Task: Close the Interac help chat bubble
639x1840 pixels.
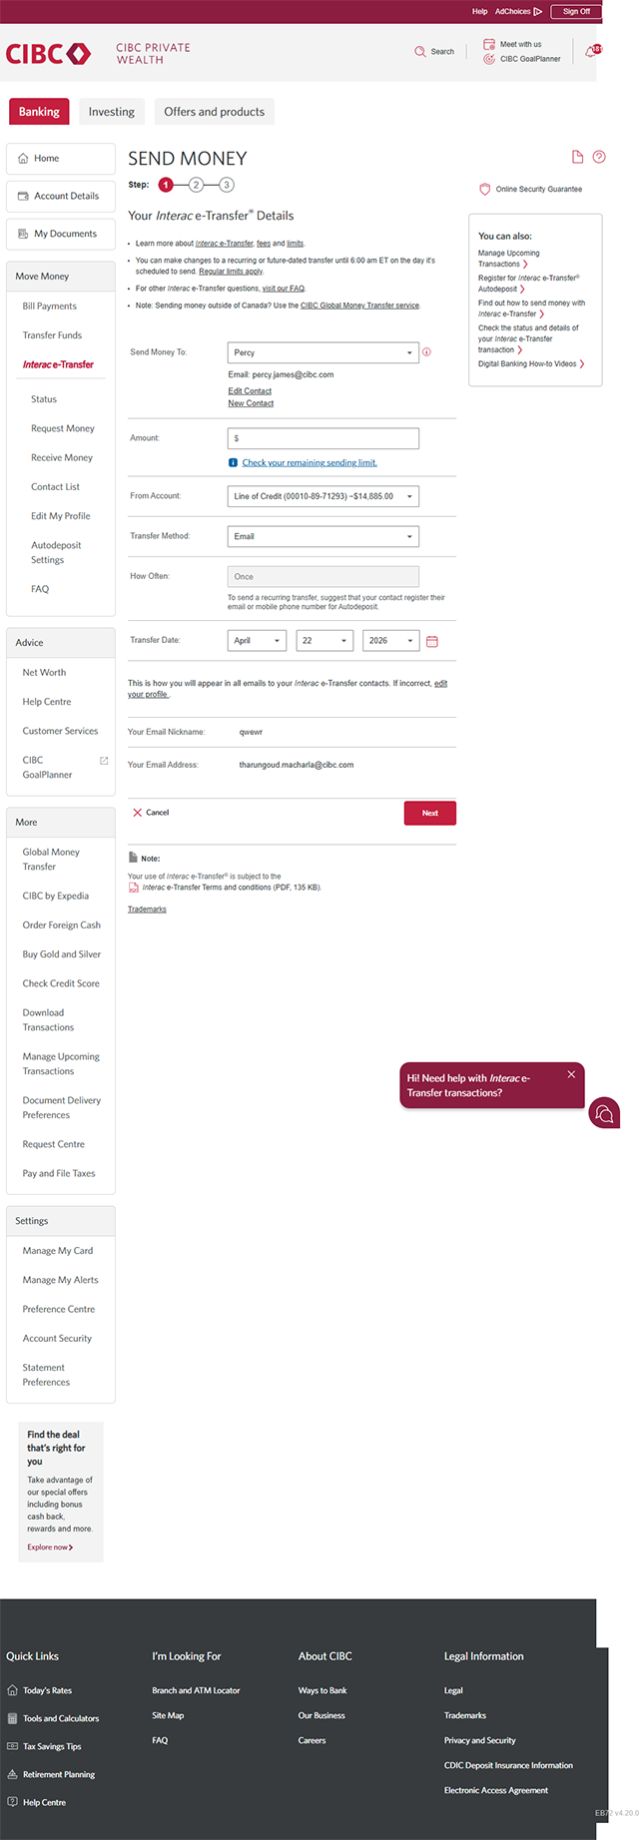Action: (x=571, y=1074)
